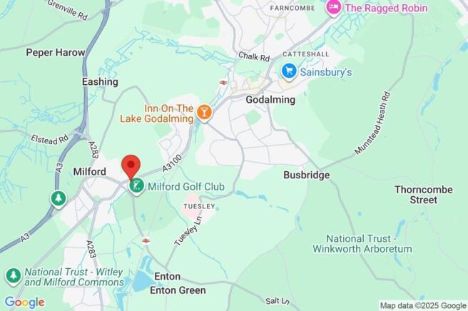This screenshot has height=311, width=468.
Task: Select The Ragged Robin text label
Action: tap(386, 8)
